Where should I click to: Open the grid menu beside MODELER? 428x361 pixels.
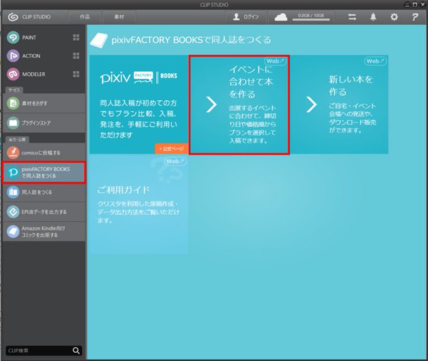[76, 74]
